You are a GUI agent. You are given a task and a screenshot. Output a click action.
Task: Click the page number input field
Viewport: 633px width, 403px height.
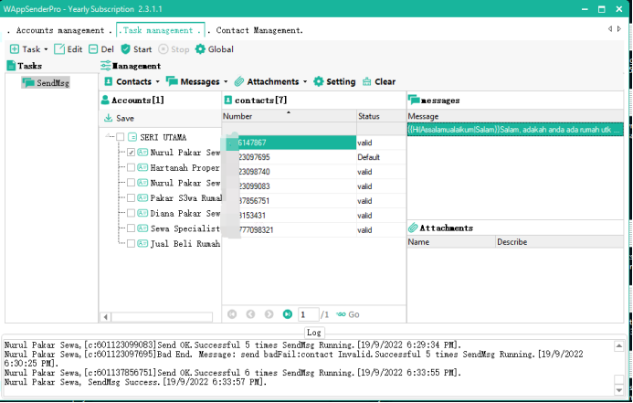click(308, 314)
